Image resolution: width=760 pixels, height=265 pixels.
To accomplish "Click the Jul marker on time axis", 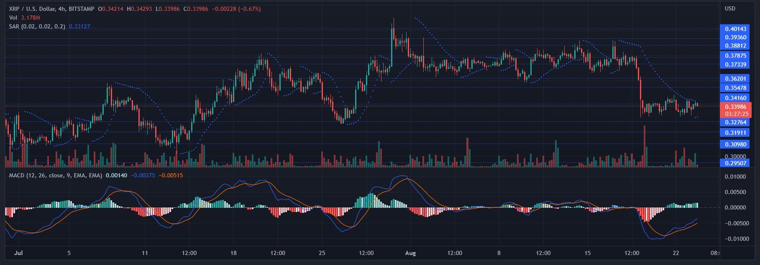I will pos(18,253).
